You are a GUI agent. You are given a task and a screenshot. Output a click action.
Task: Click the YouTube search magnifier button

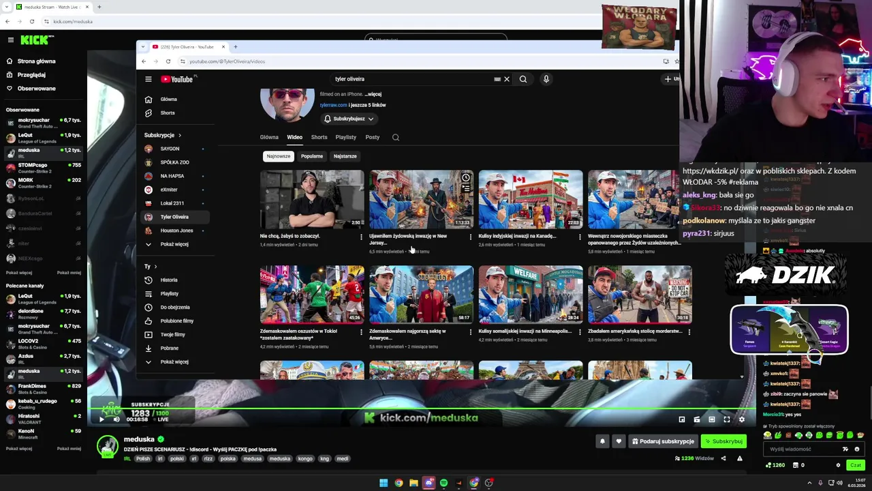(x=523, y=79)
